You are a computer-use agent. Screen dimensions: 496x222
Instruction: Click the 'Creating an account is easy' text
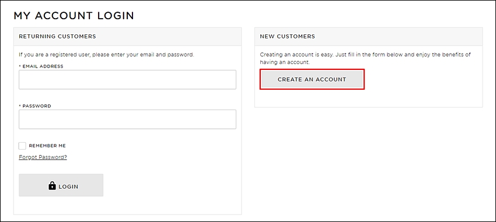365,58
